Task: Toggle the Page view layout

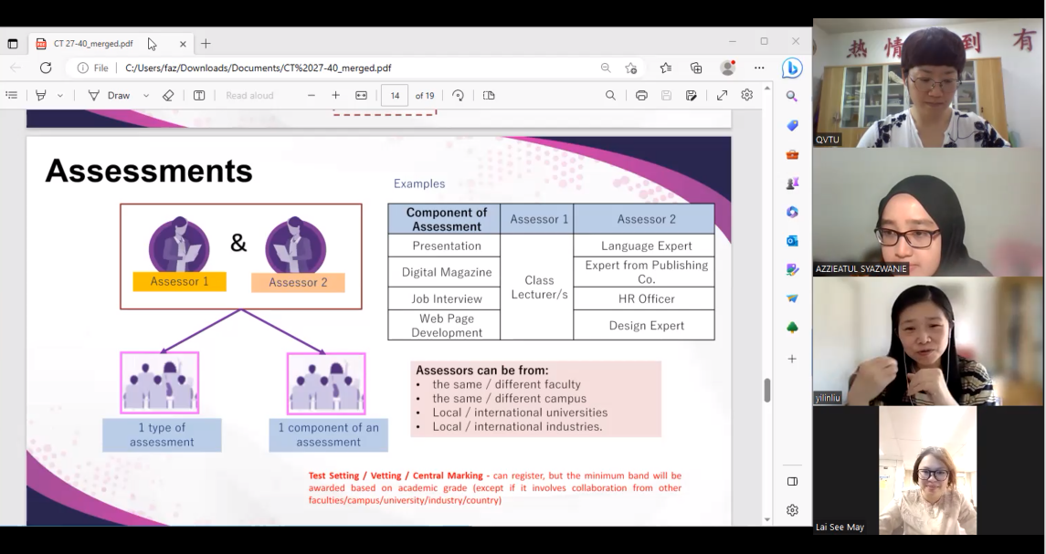Action: pyautogui.click(x=489, y=95)
